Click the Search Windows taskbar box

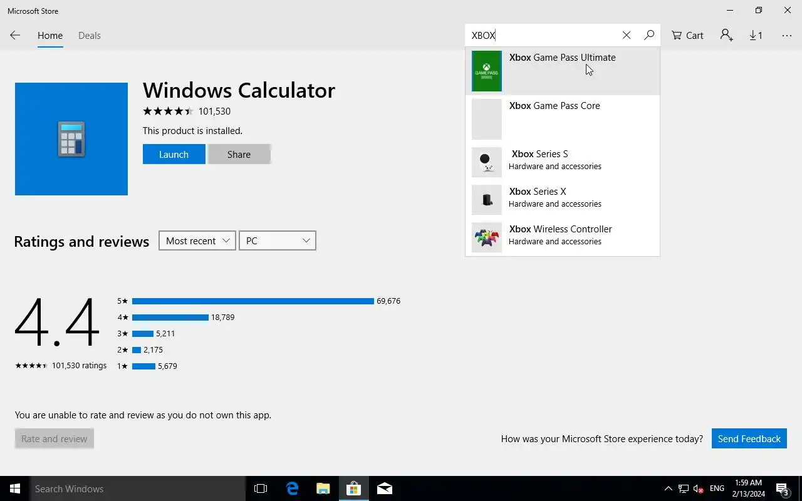click(138, 488)
